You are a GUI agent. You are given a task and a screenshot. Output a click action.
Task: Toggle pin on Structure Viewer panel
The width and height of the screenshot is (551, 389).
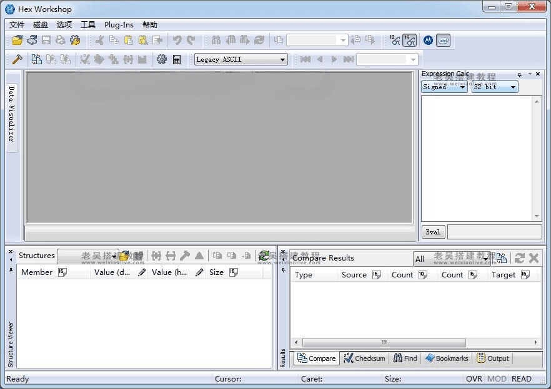[x=11, y=270]
